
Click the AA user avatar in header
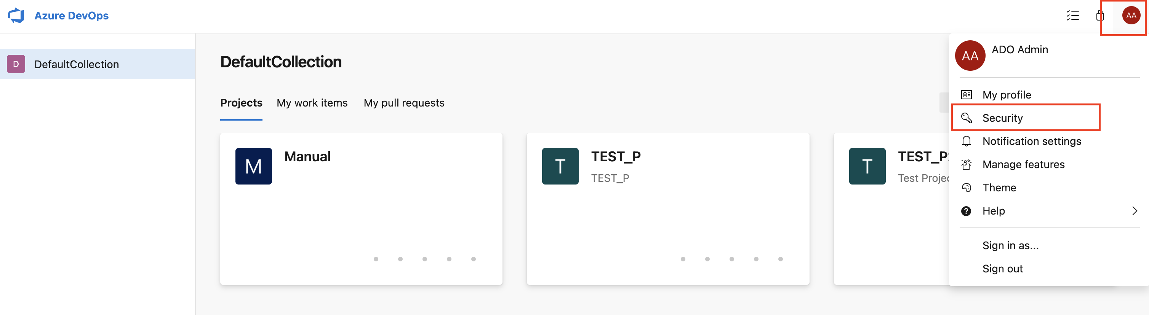(x=1131, y=16)
